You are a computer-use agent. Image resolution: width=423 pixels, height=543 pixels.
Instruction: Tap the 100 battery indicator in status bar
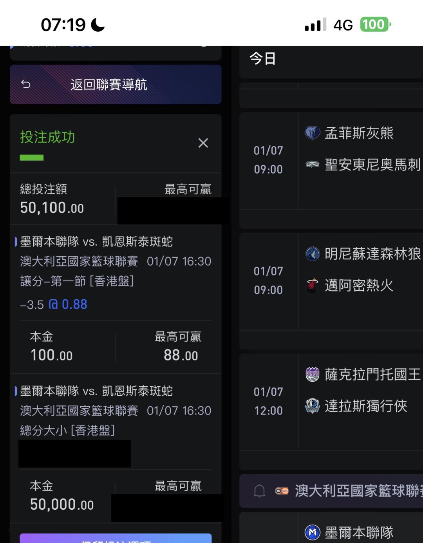tap(375, 25)
